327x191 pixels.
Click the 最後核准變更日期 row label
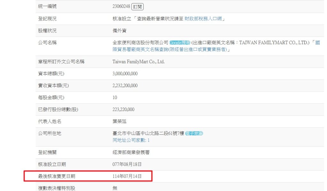[x=57, y=176]
